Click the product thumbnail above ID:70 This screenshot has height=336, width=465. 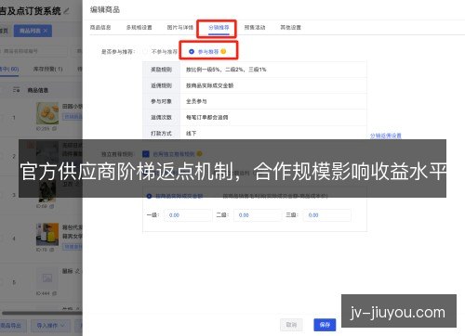pos(47,234)
